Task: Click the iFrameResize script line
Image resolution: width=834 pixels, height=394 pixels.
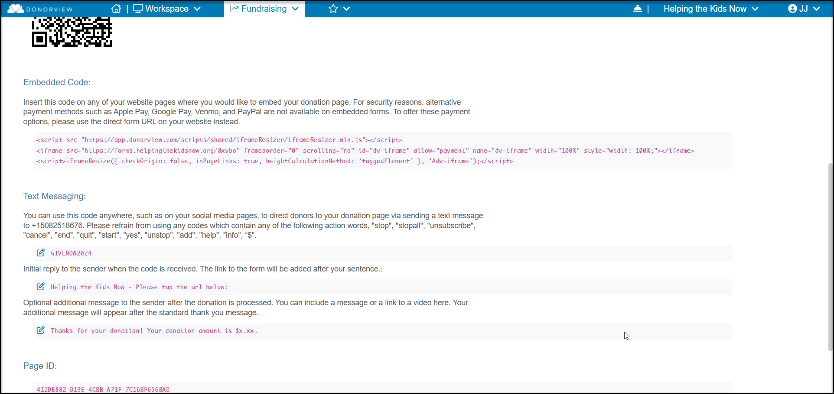Action: (x=275, y=161)
